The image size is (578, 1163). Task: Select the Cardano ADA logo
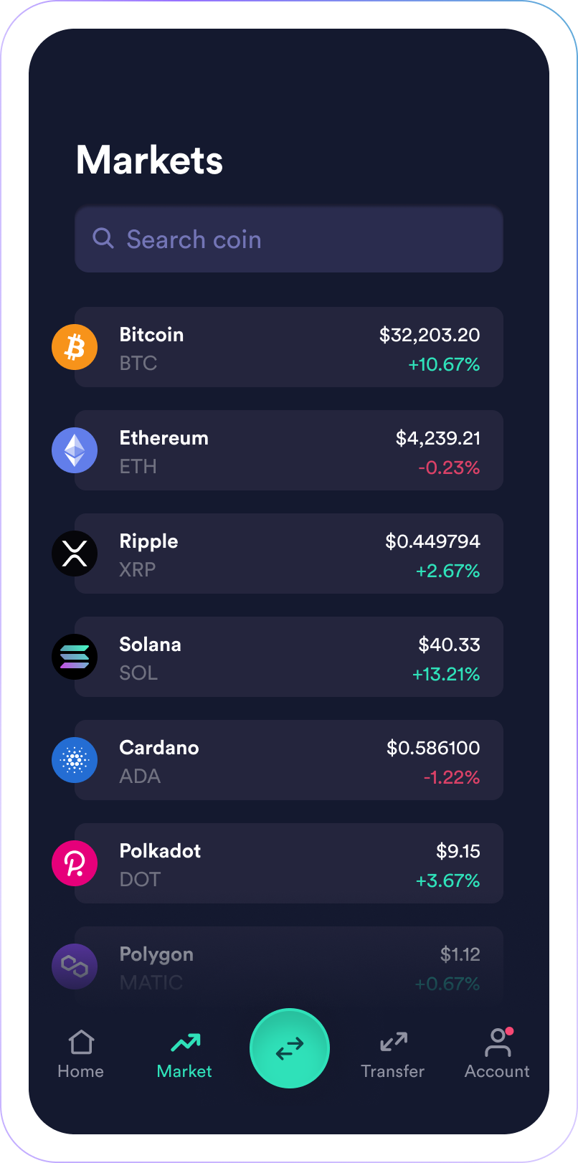pos(75,760)
